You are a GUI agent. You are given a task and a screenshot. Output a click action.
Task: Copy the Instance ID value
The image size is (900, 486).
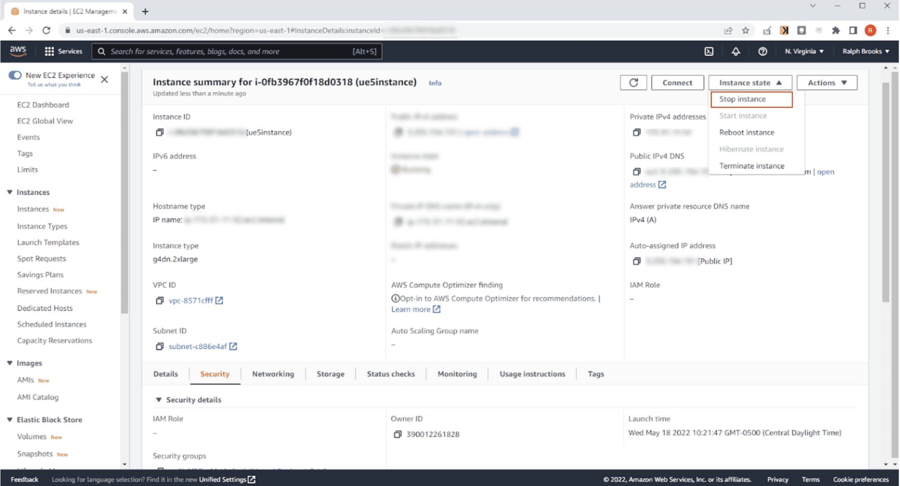coord(159,132)
